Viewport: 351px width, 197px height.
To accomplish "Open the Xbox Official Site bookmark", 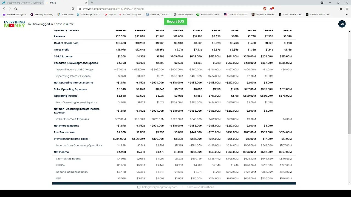I will pos(209,15).
